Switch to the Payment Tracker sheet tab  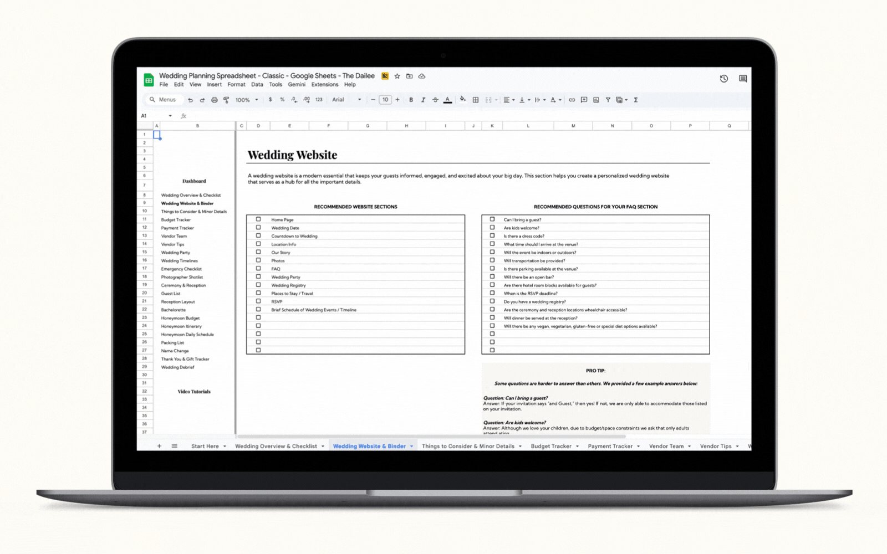(x=610, y=446)
